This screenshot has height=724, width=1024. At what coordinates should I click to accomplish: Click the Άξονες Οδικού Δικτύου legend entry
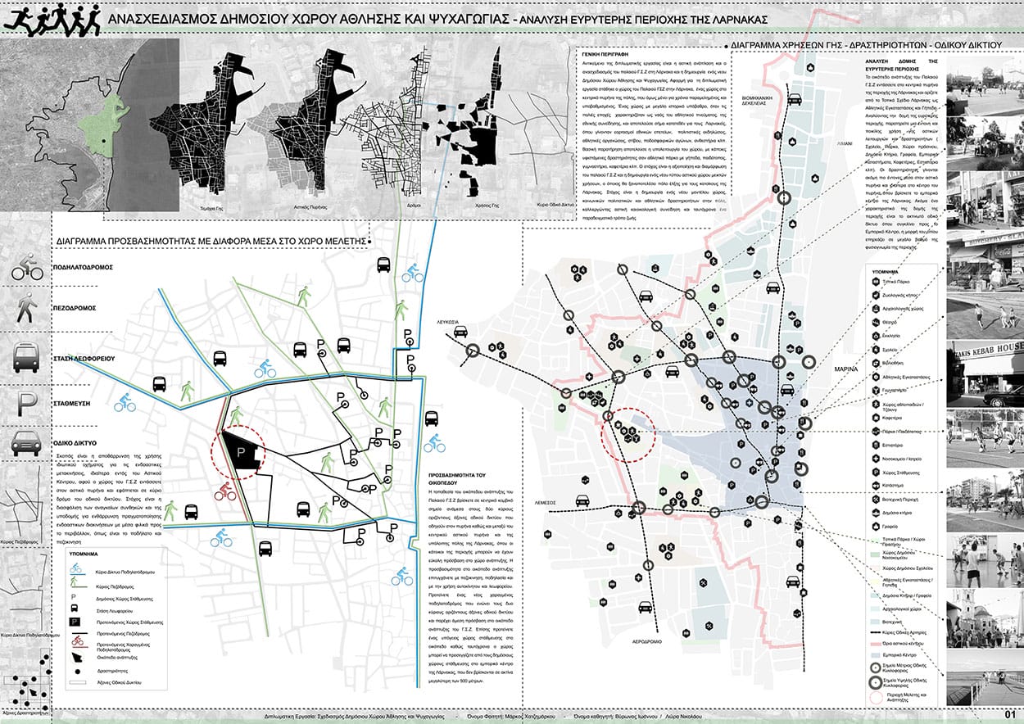point(105,682)
